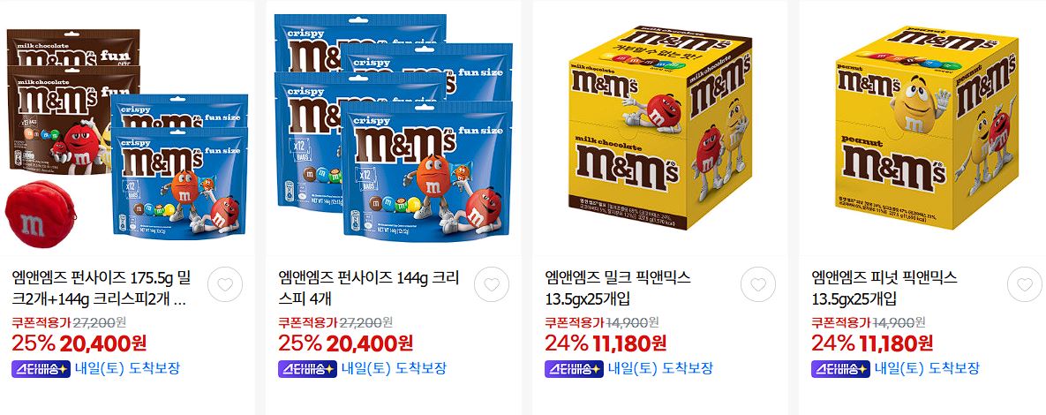This screenshot has height=415, width=1046.
Task: Open 엠앤엠즈 밀크 픽앤믹스 13.5gx25개입 title
Action: pyautogui.click(x=618, y=288)
